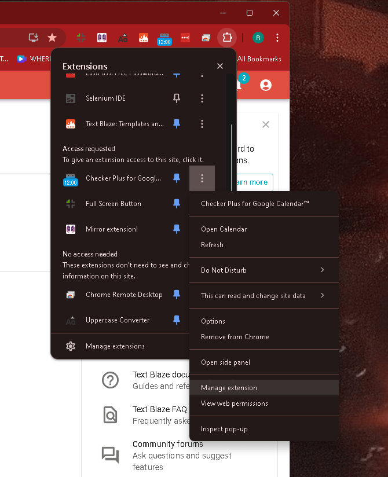Click the install app icon in address bar
This screenshot has width=388, height=477.
pos(34,38)
